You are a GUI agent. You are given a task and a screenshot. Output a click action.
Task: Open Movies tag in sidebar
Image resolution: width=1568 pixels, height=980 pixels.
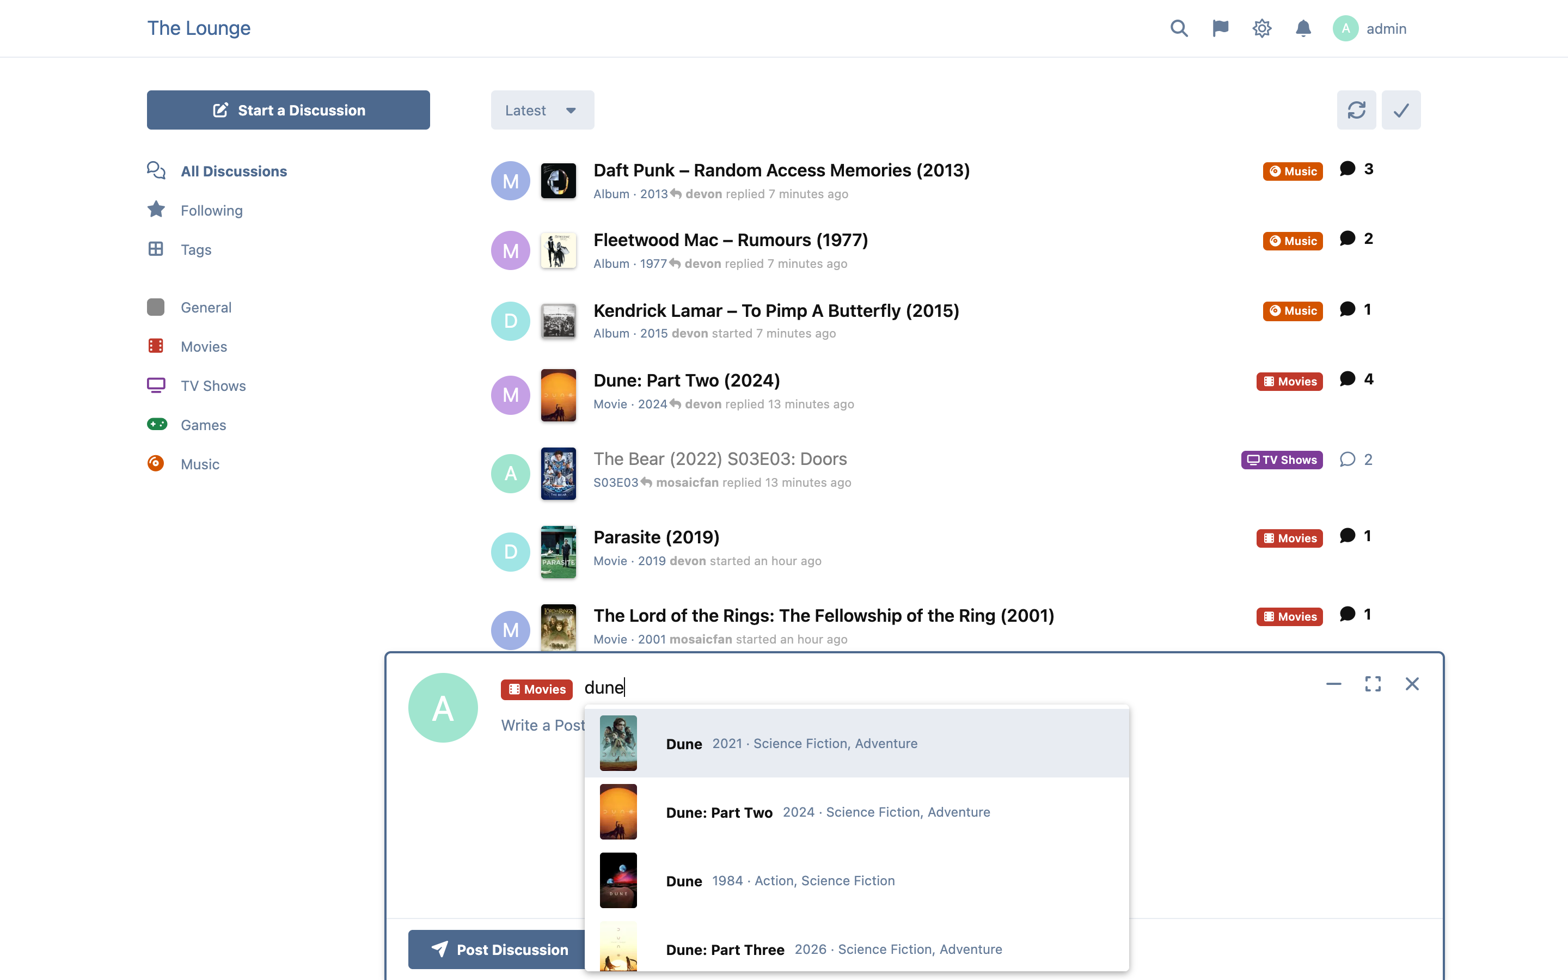[187, 347]
